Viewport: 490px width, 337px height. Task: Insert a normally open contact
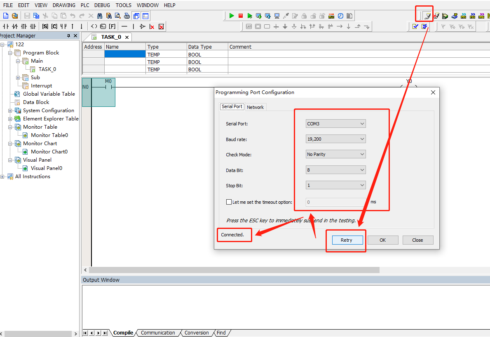click(6, 26)
